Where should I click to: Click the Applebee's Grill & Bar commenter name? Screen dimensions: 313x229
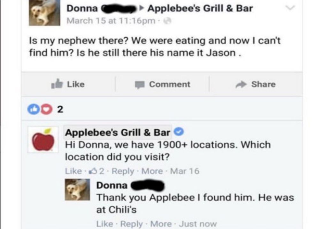tap(118, 132)
